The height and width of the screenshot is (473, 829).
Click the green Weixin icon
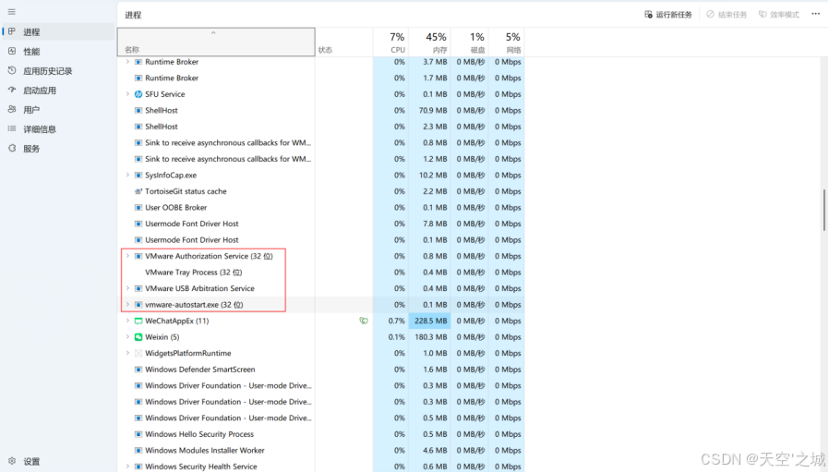pyautogui.click(x=138, y=337)
